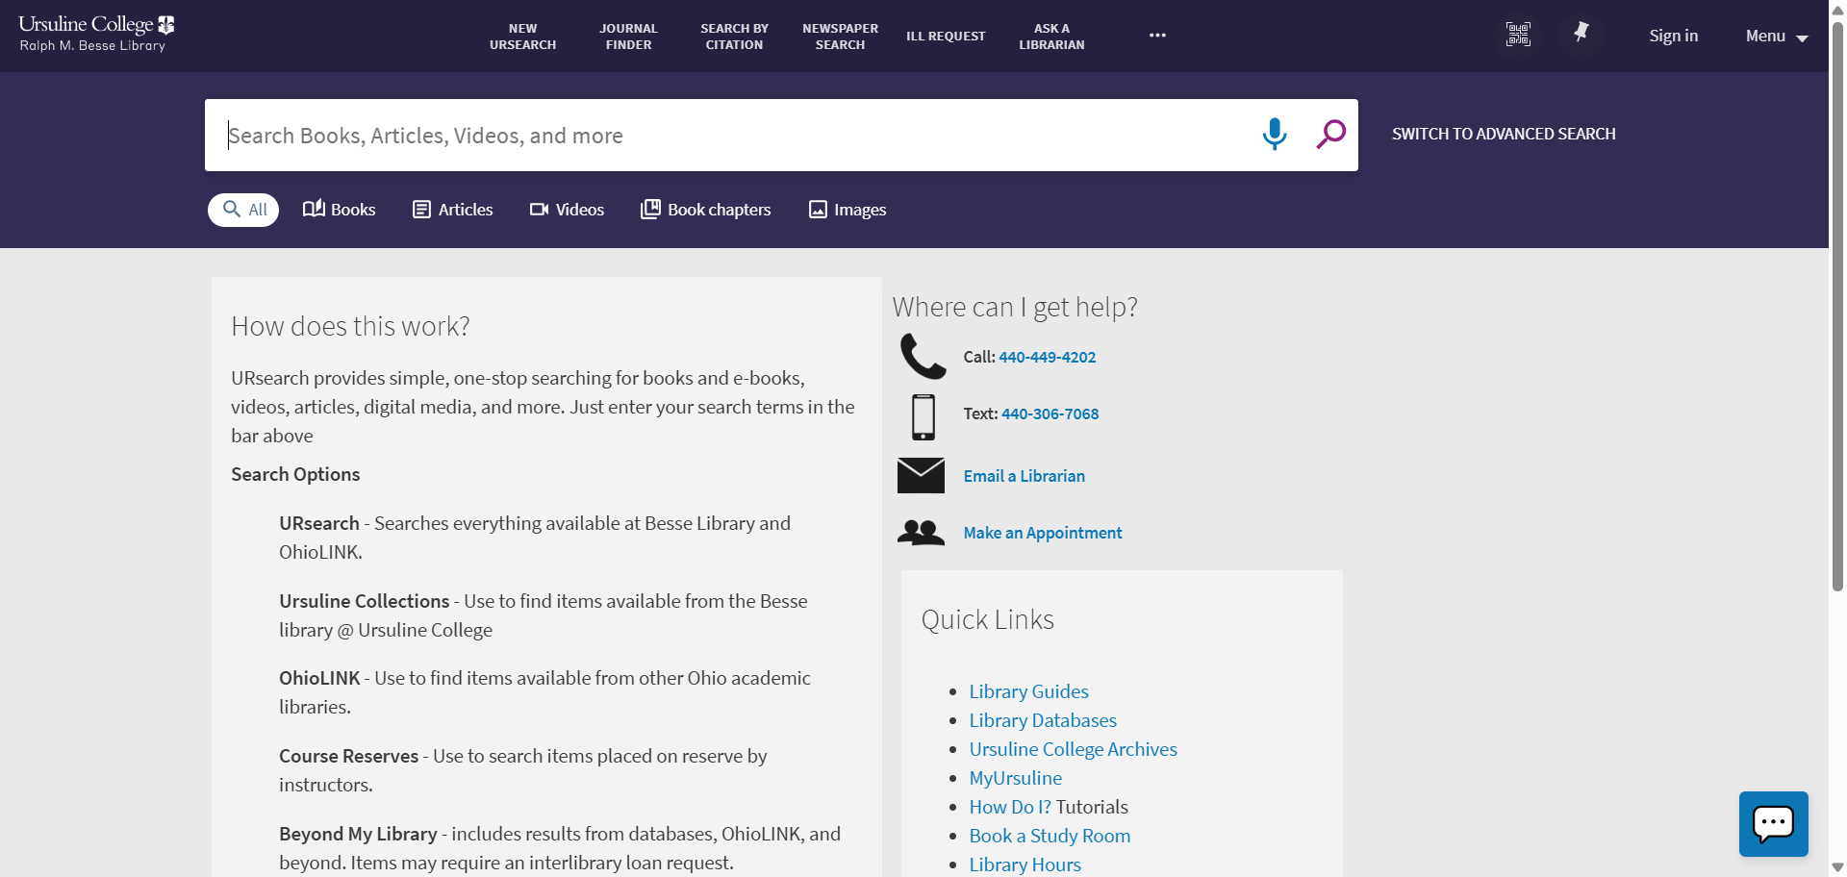The image size is (1847, 877).
Task: Click the Ursuline College library logo
Action: tap(94, 32)
